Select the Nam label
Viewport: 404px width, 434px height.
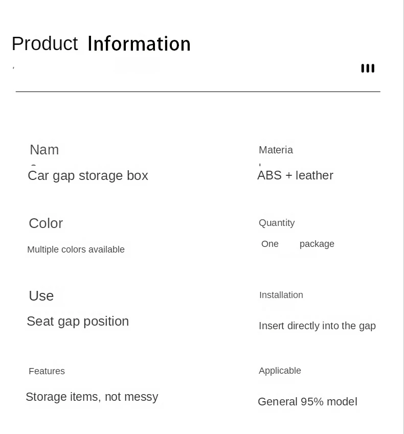click(x=44, y=150)
